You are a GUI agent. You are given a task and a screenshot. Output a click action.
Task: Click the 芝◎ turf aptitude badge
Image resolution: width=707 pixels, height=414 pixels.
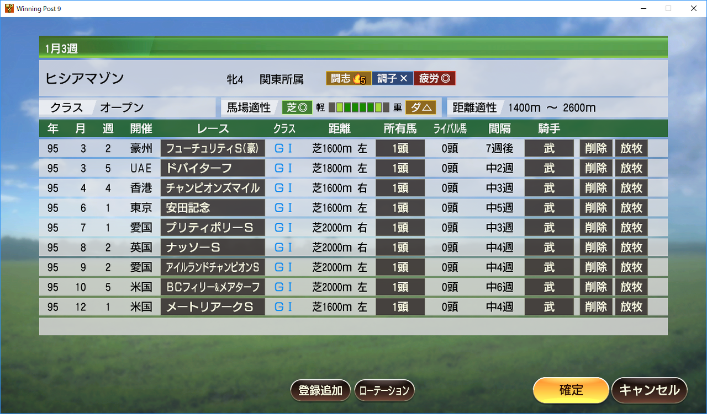tap(297, 107)
